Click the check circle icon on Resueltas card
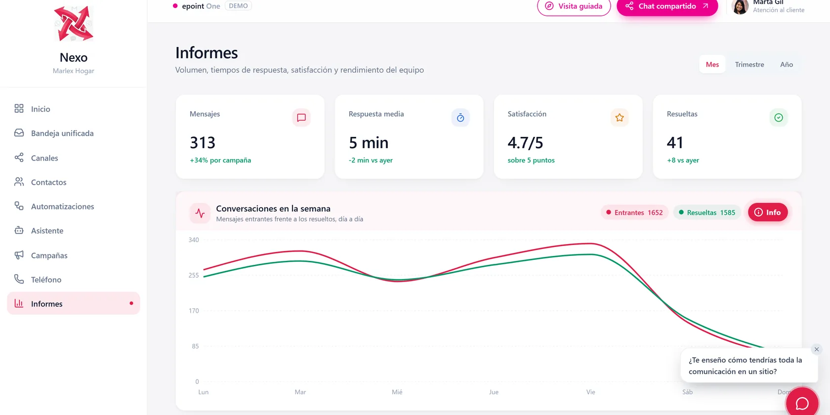Image resolution: width=830 pixels, height=415 pixels. click(x=779, y=118)
